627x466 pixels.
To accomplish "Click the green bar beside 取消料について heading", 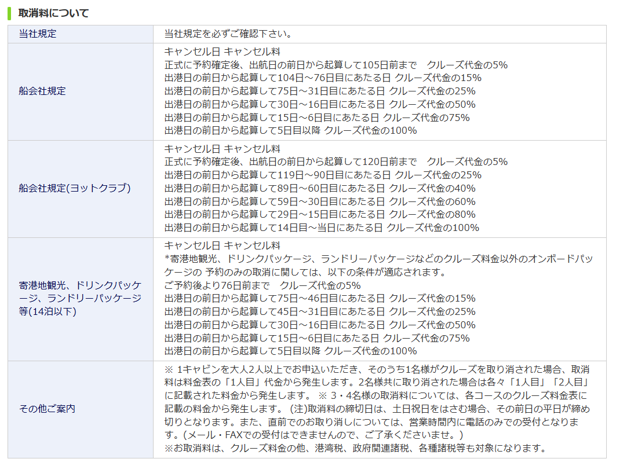I will 10,13.
